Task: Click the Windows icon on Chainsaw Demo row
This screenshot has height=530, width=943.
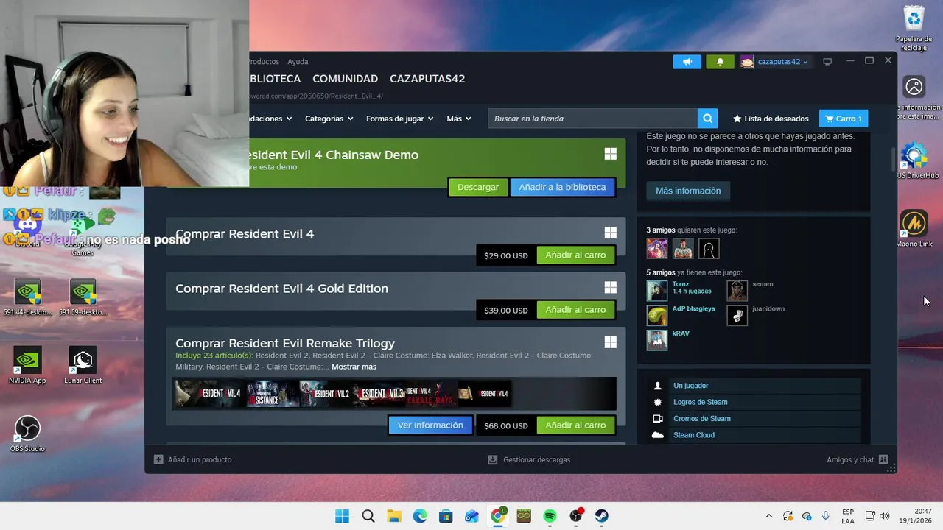Action: tap(610, 154)
